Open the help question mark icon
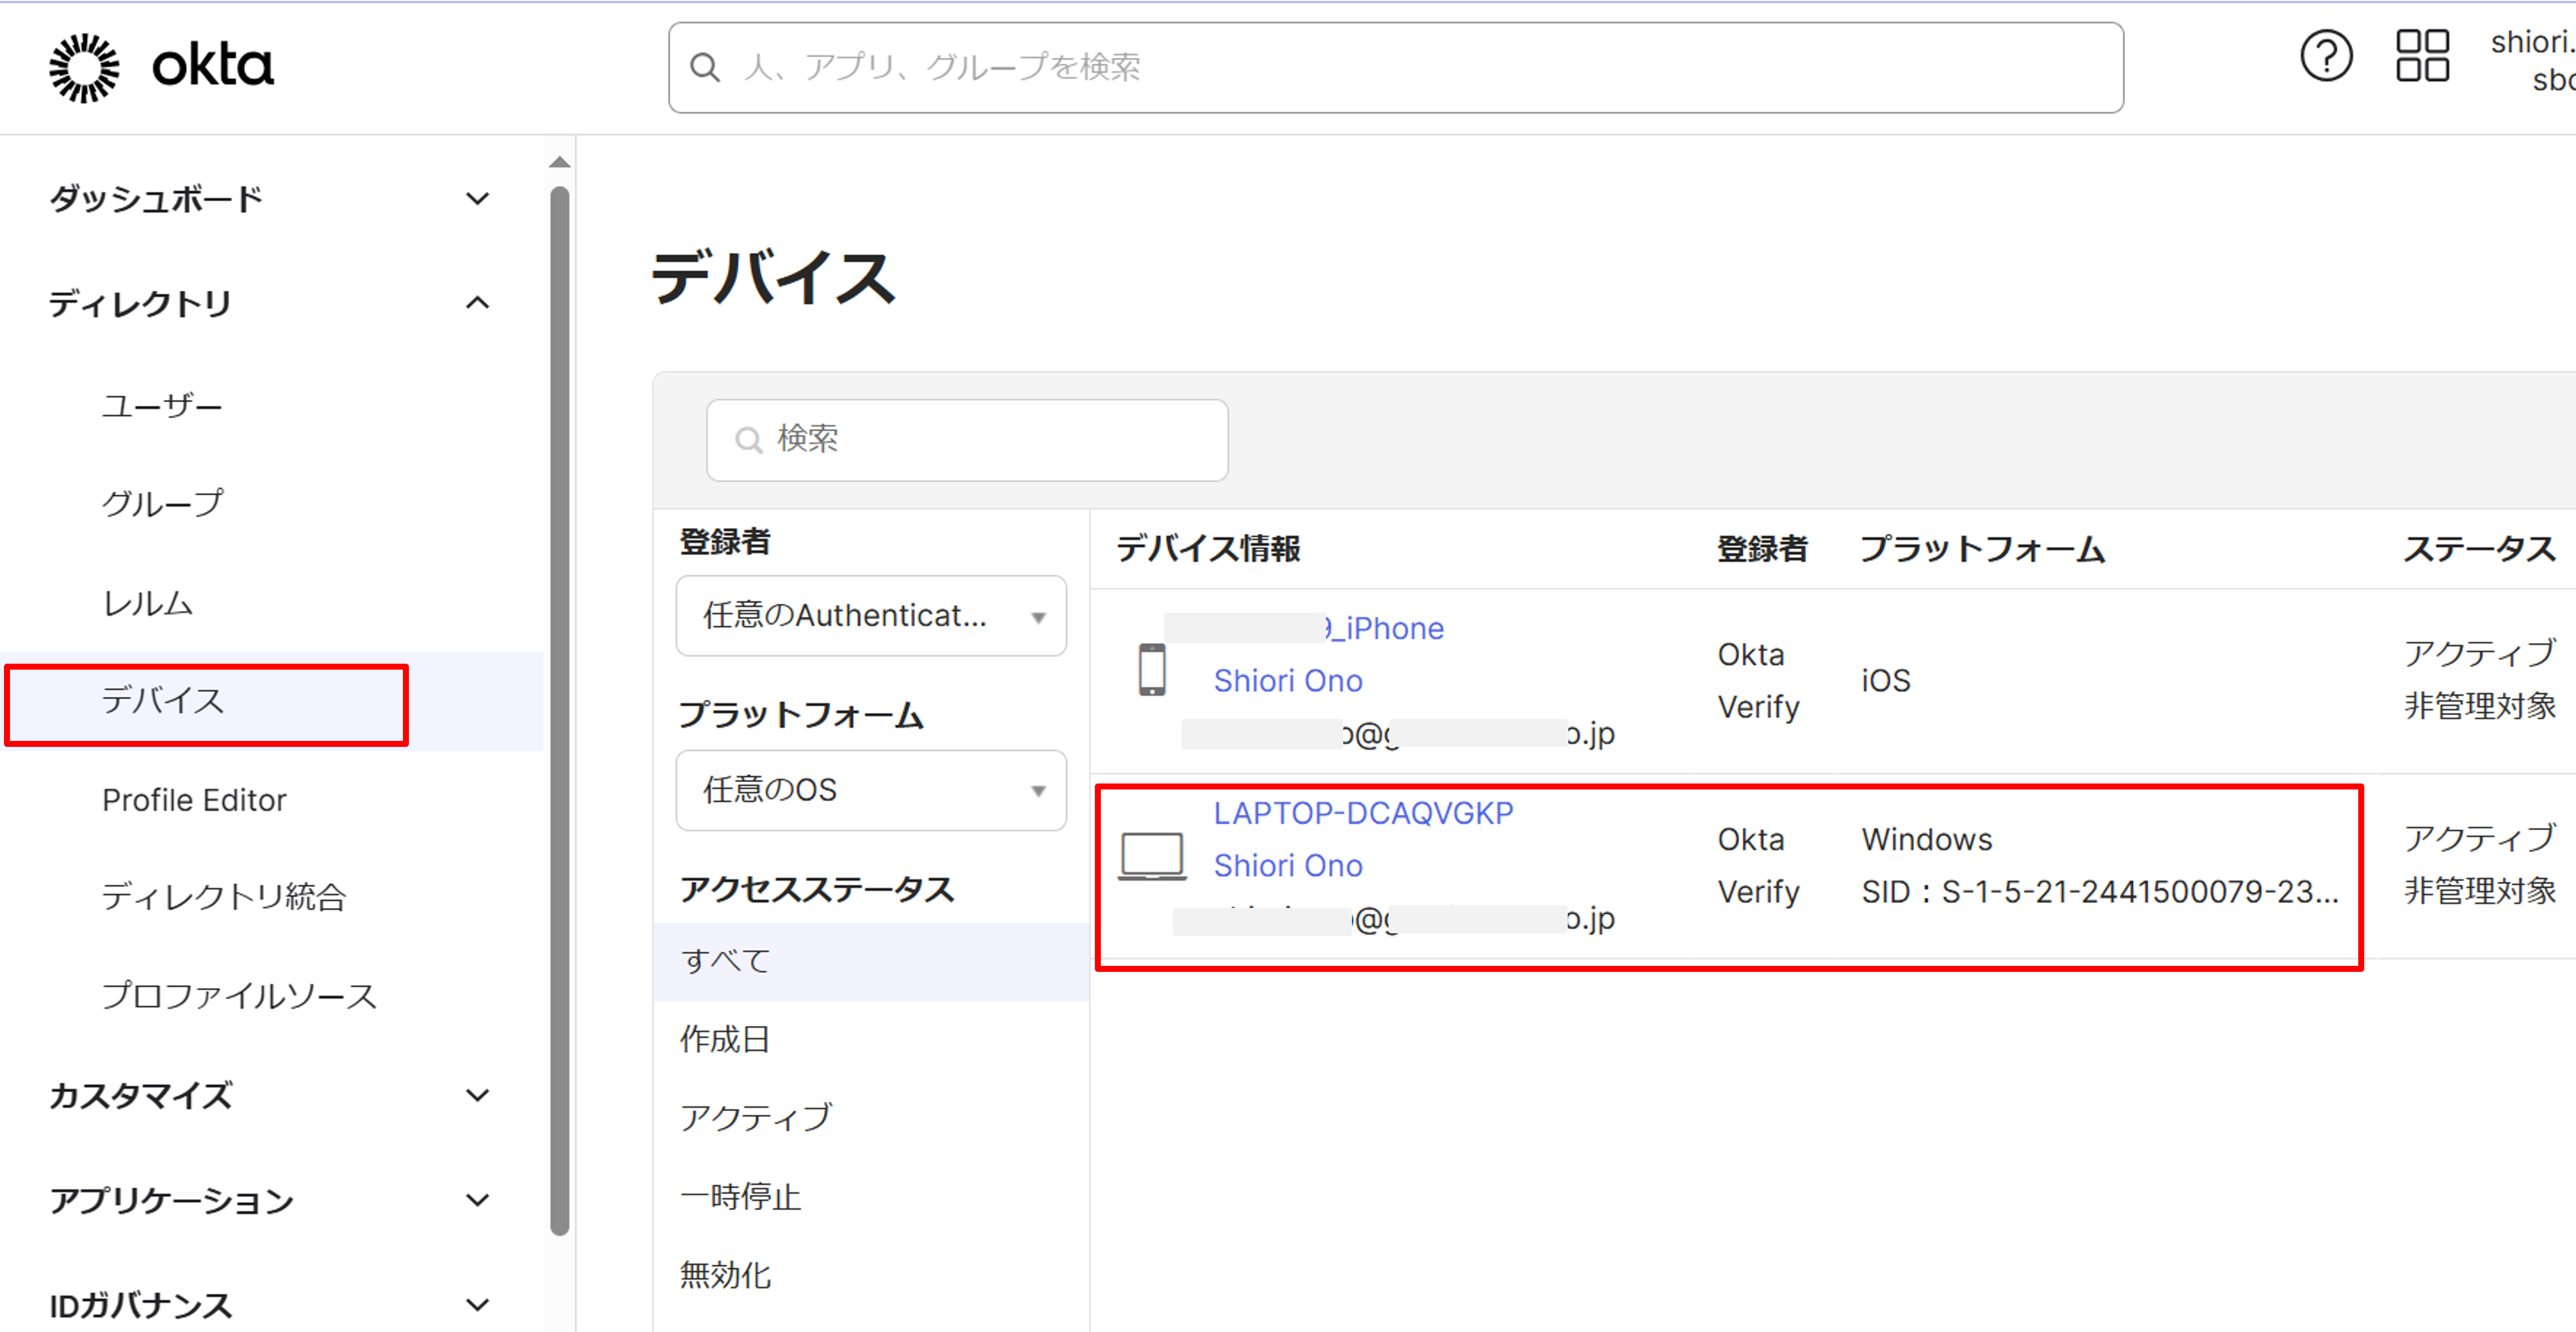Viewport: 2576px width, 1332px height. (2326, 57)
